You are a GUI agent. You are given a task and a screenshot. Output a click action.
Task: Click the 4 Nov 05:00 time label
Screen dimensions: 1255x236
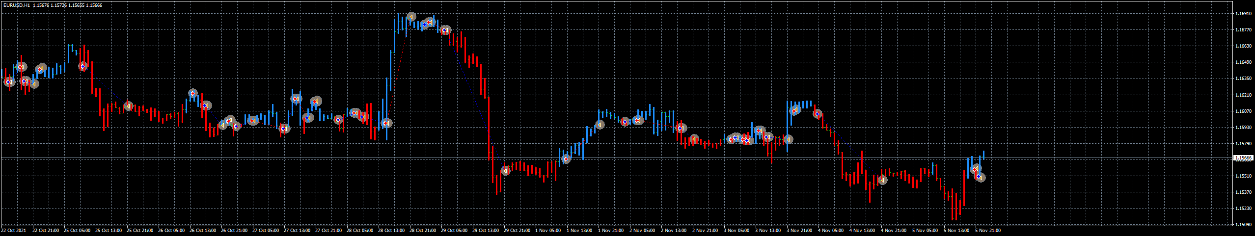point(831,231)
